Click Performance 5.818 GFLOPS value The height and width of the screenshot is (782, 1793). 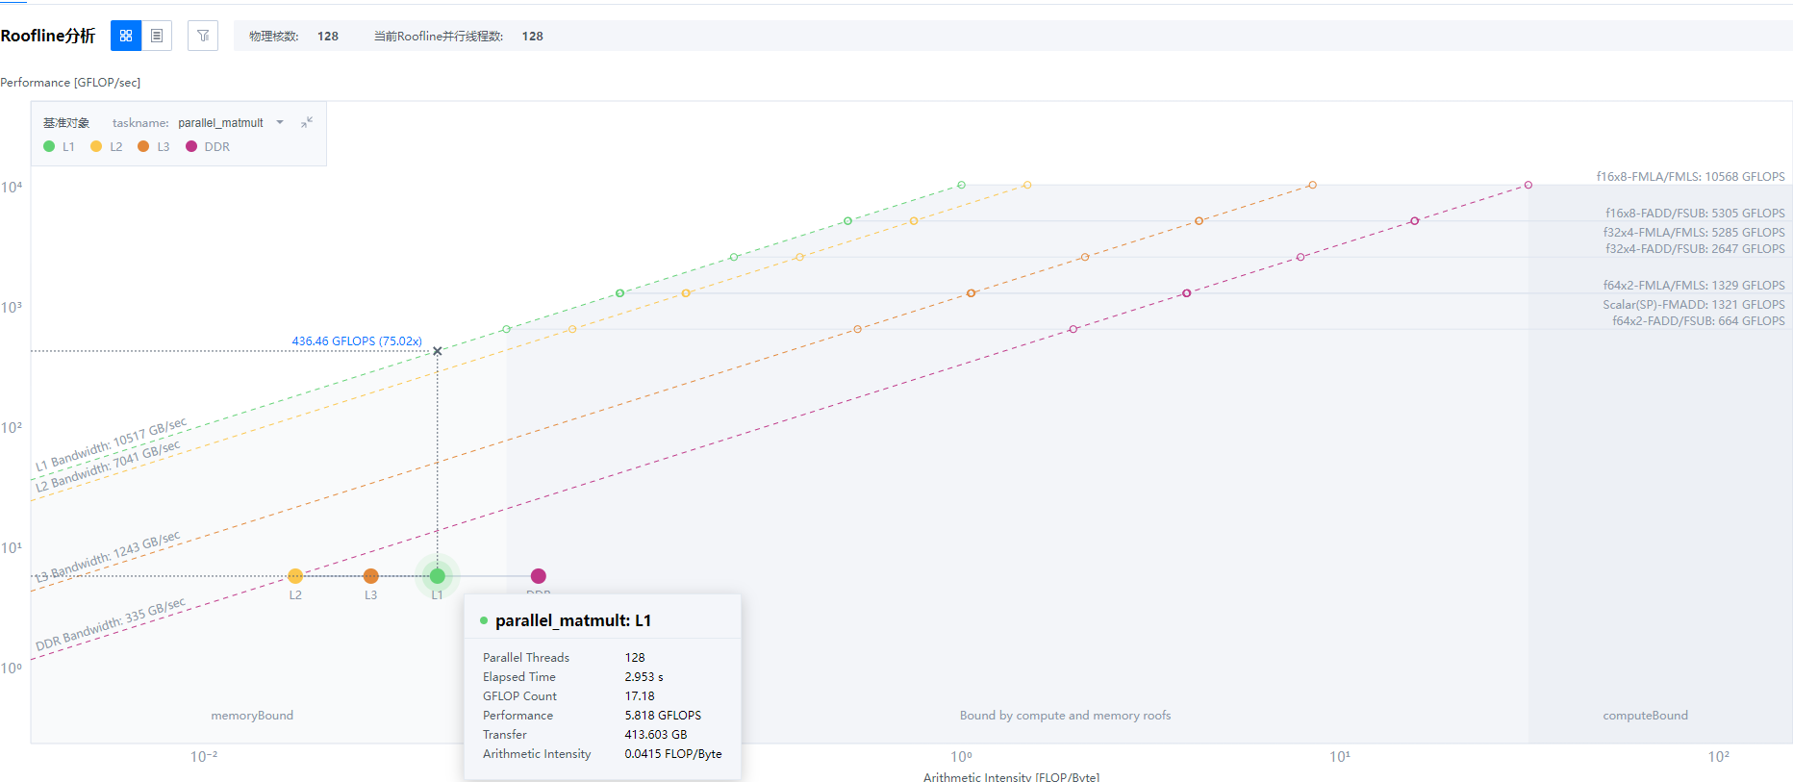(663, 716)
